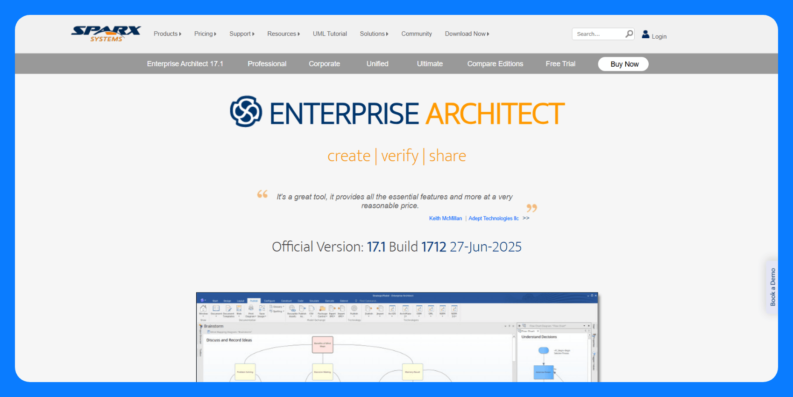Open the Support dropdown
Screen dimensions: 793x397
click(x=242, y=34)
